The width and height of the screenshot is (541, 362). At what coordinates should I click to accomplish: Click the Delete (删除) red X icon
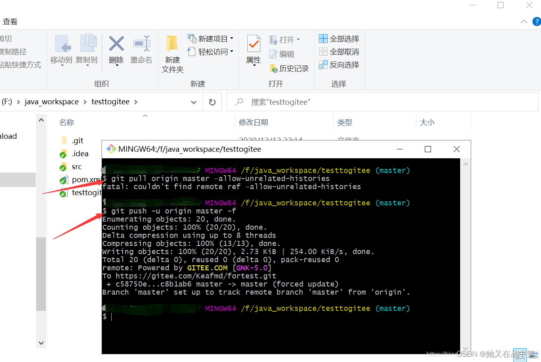(x=116, y=43)
